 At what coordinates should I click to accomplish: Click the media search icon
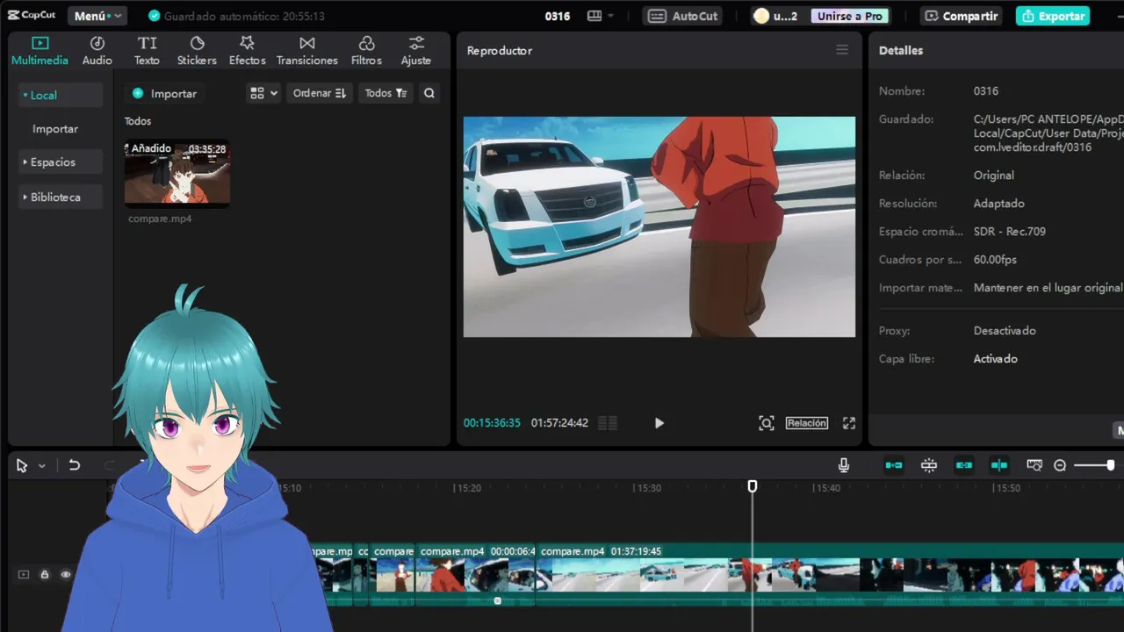[x=429, y=93]
